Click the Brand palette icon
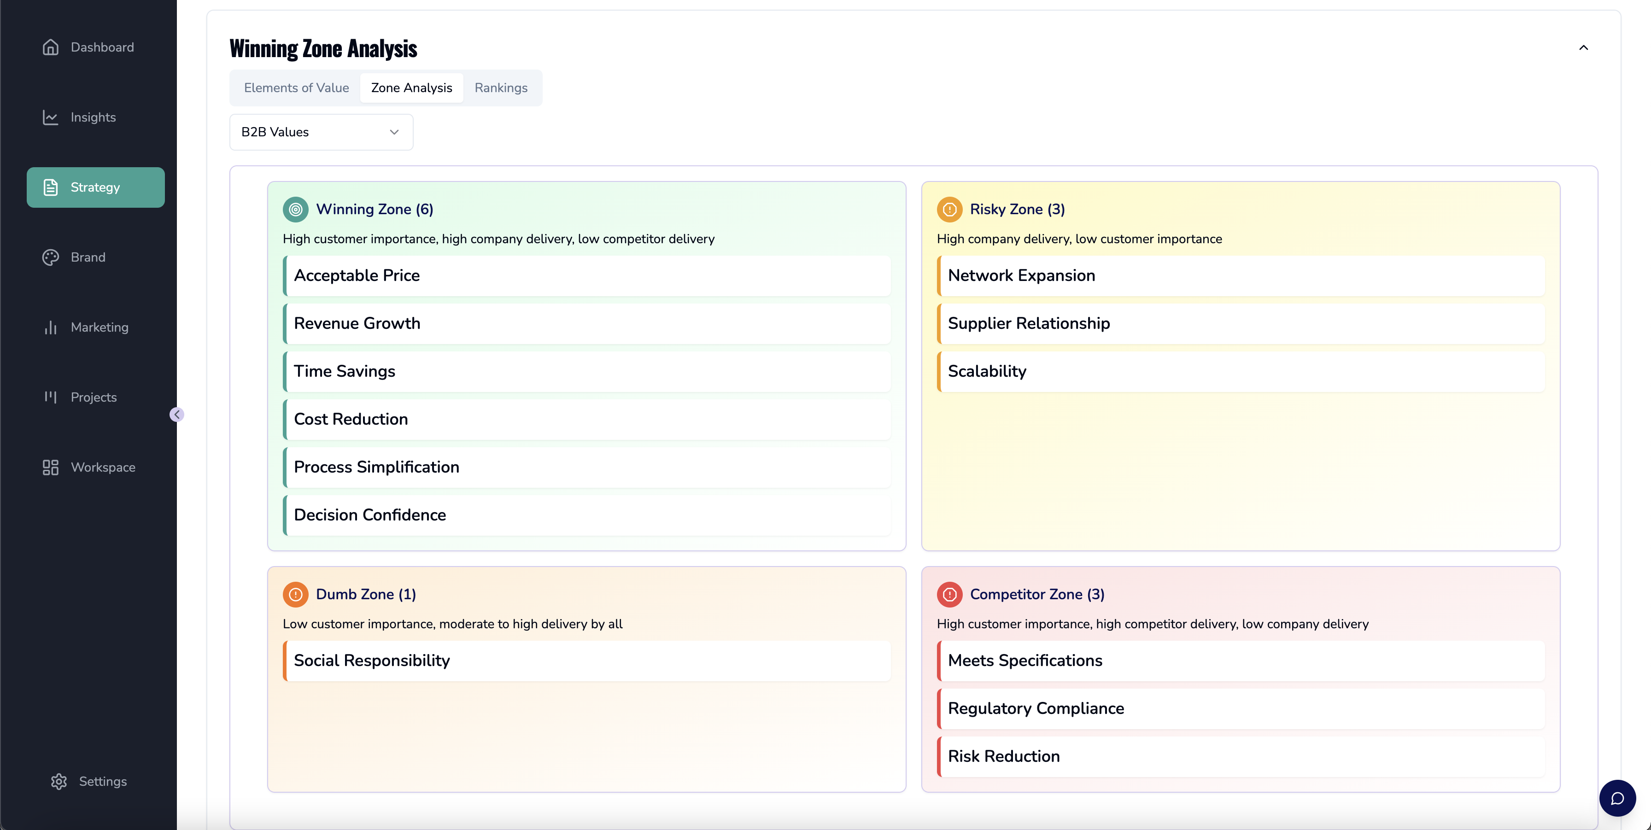 pos(51,257)
